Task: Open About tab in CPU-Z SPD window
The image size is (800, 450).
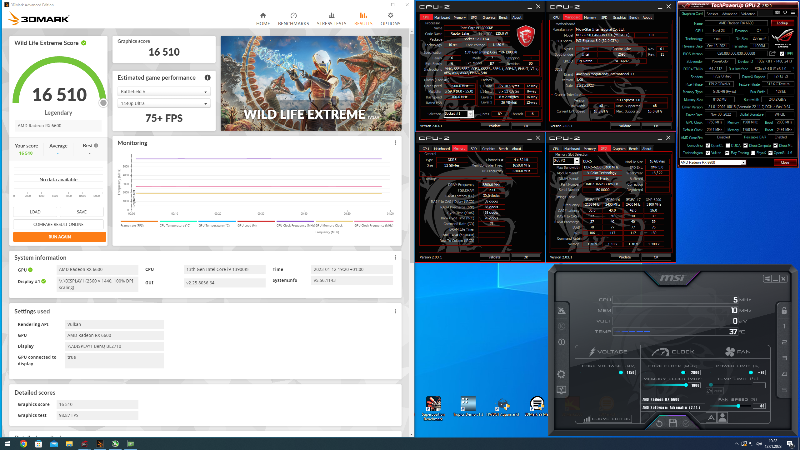Action: 647,149
